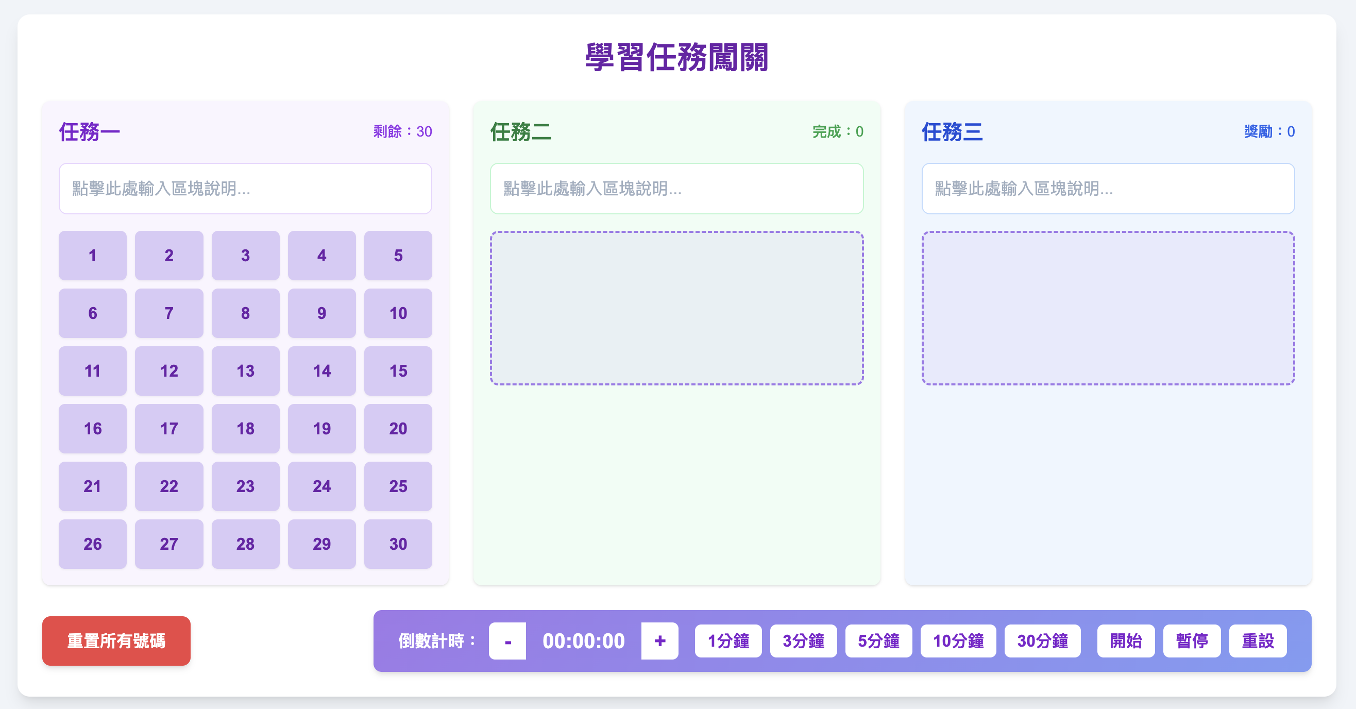This screenshot has height=709, width=1356.
Task: Click the 任務三 dashed drop zone
Action: [1108, 308]
